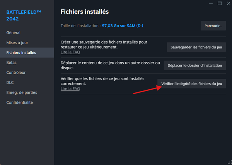Minimize the properties window

click(211, 3)
